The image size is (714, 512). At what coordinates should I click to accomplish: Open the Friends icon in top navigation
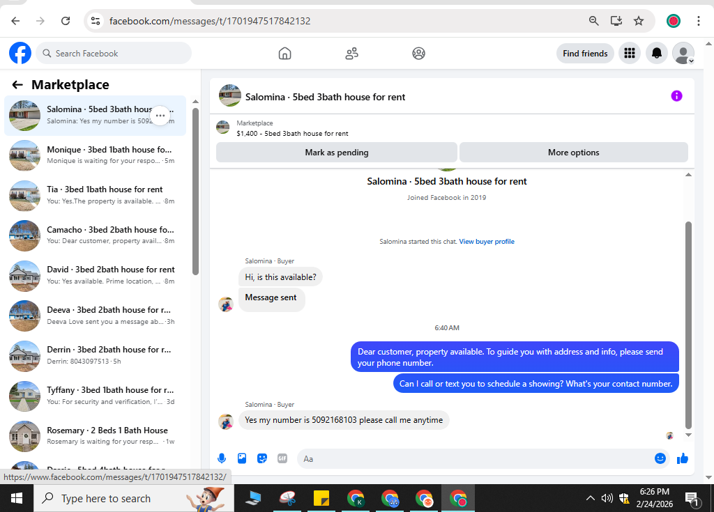pyautogui.click(x=351, y=53)
